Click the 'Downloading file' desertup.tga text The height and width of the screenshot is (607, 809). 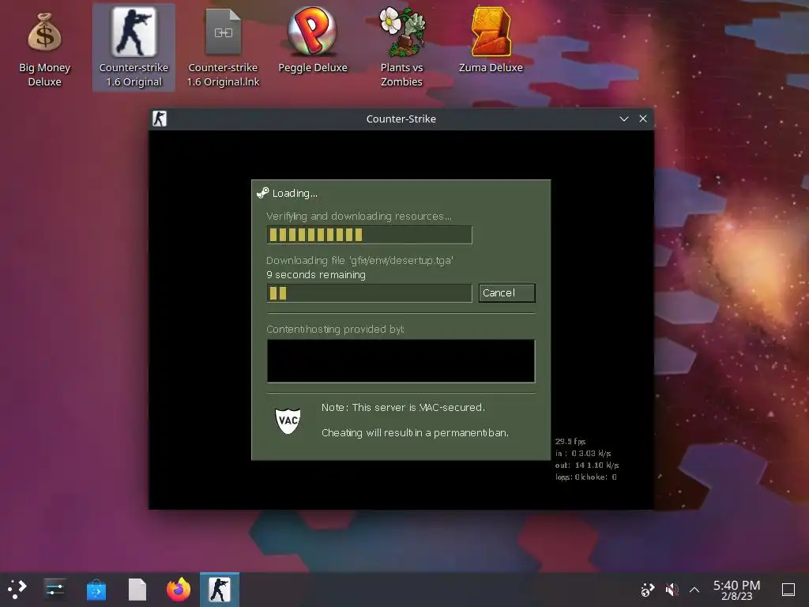click(359, 261)
